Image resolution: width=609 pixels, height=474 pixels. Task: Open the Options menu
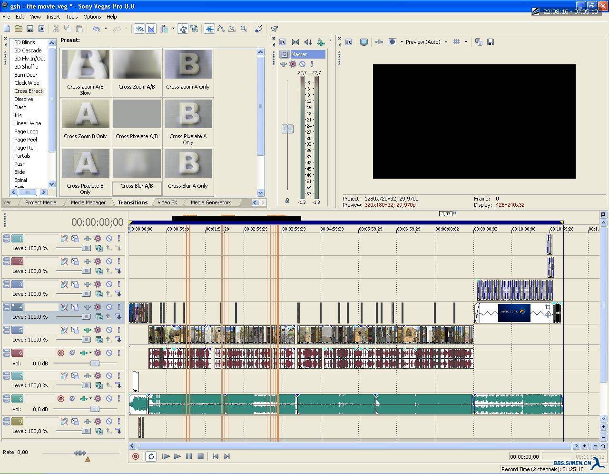click(92, 17)
